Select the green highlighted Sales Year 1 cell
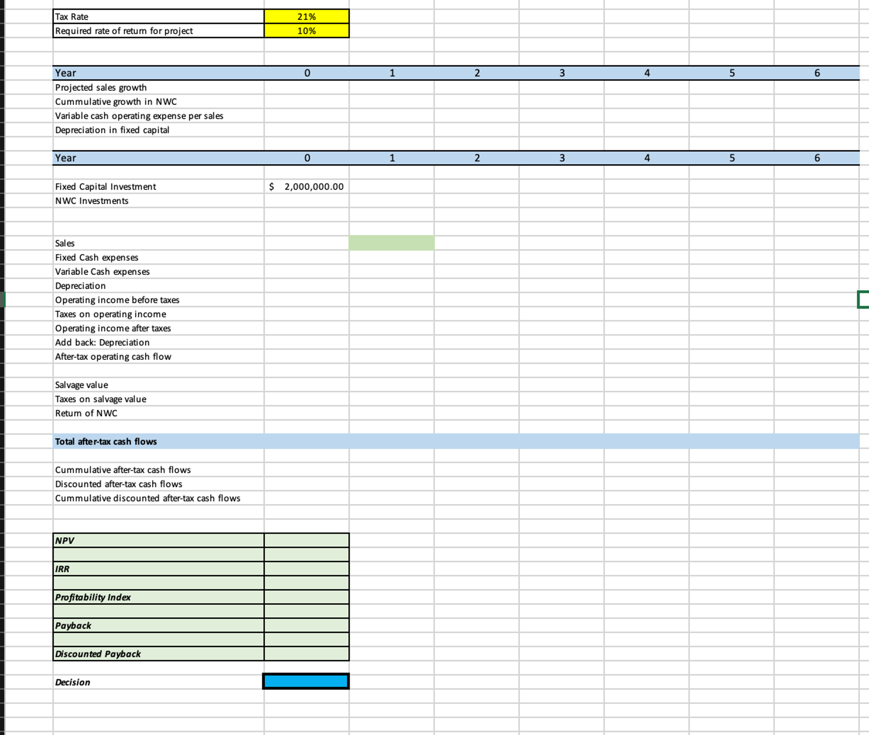 (391, 243)
